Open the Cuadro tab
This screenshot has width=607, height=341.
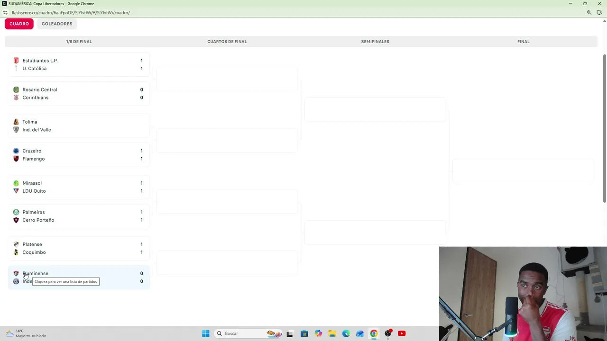coord(19,24)
